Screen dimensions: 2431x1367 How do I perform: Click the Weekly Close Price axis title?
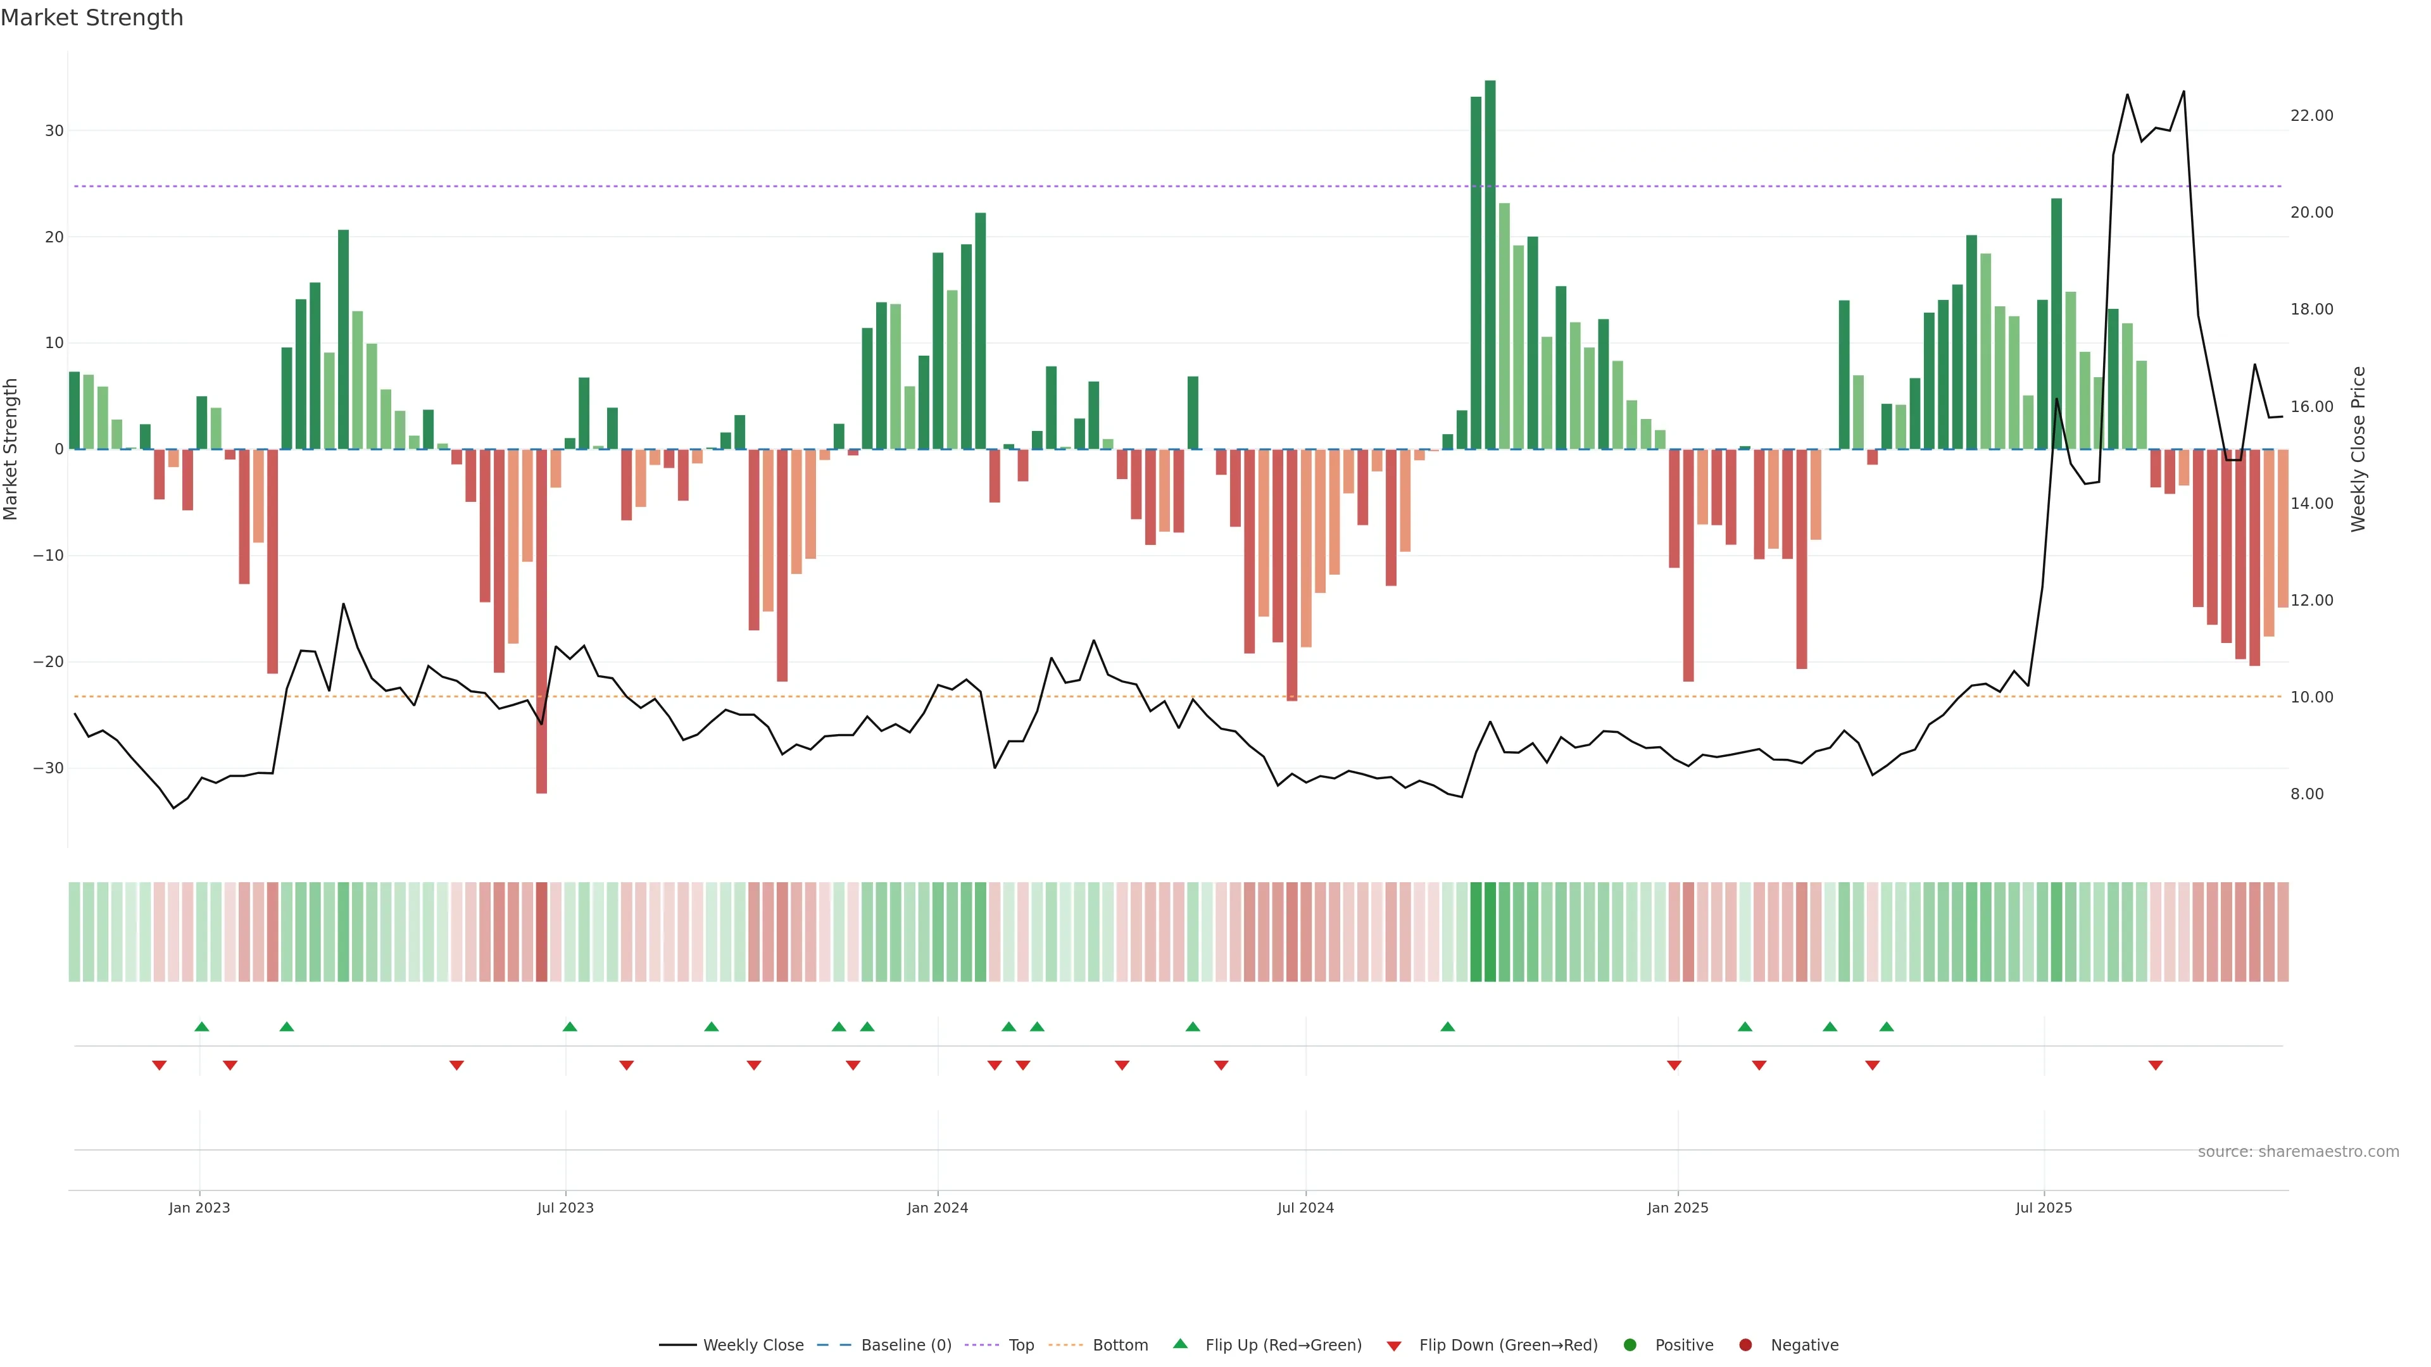(2358, 449)
